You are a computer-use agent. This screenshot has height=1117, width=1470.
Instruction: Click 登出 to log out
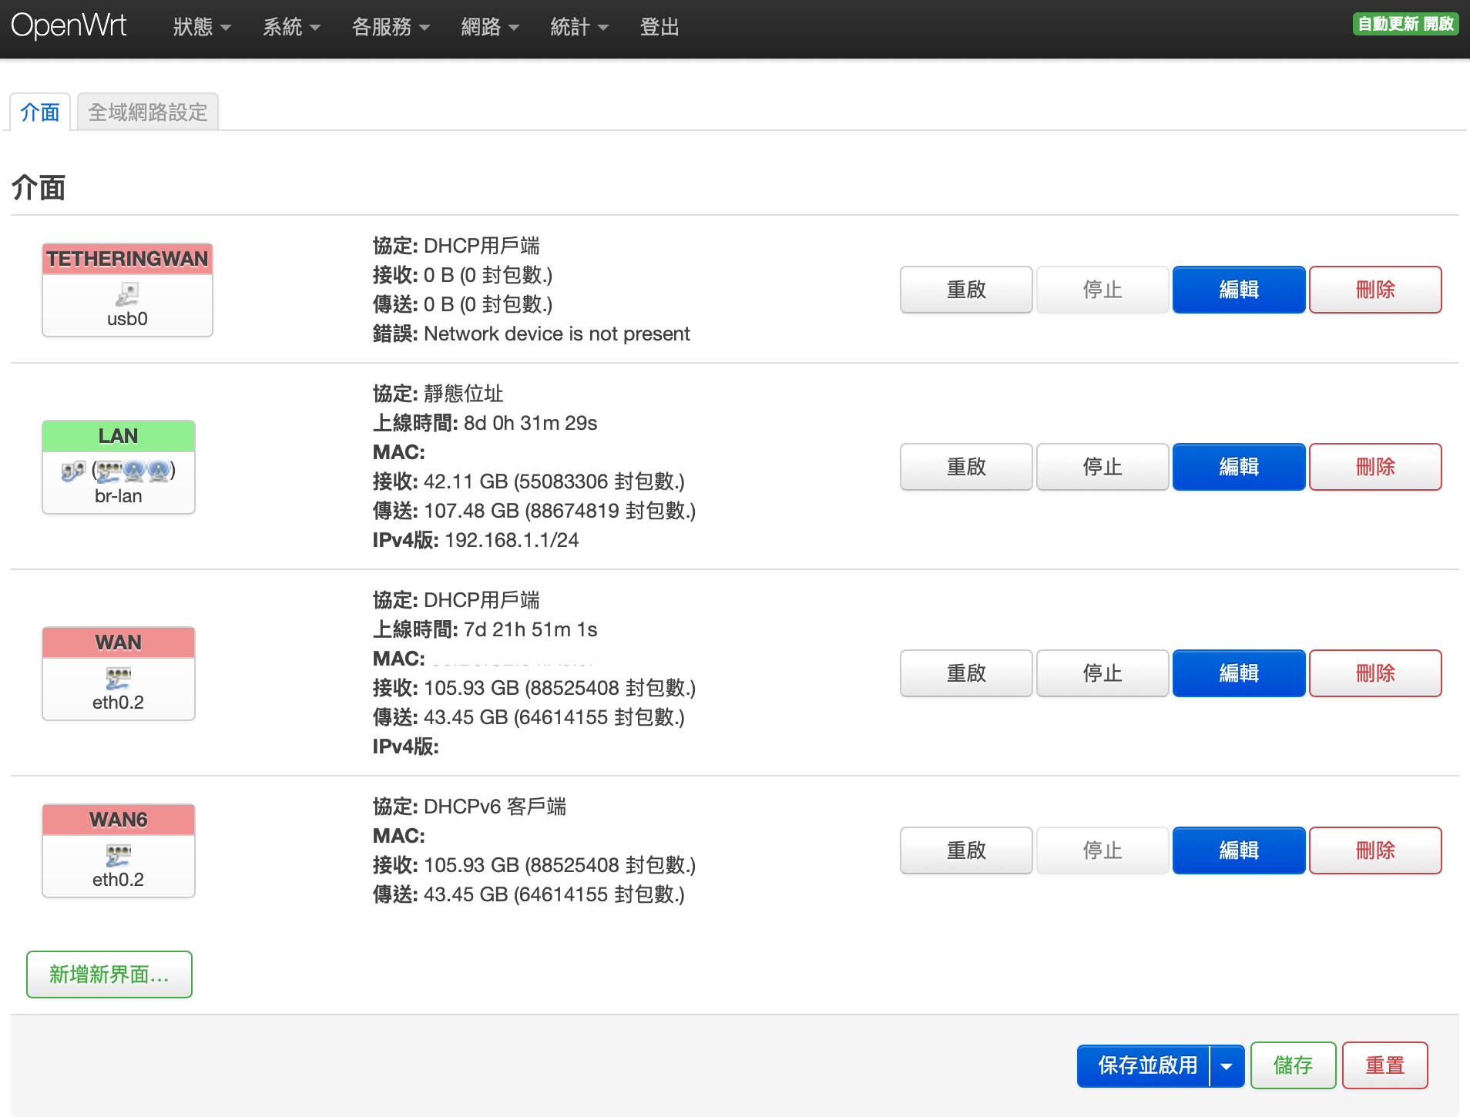click(659, 26)
